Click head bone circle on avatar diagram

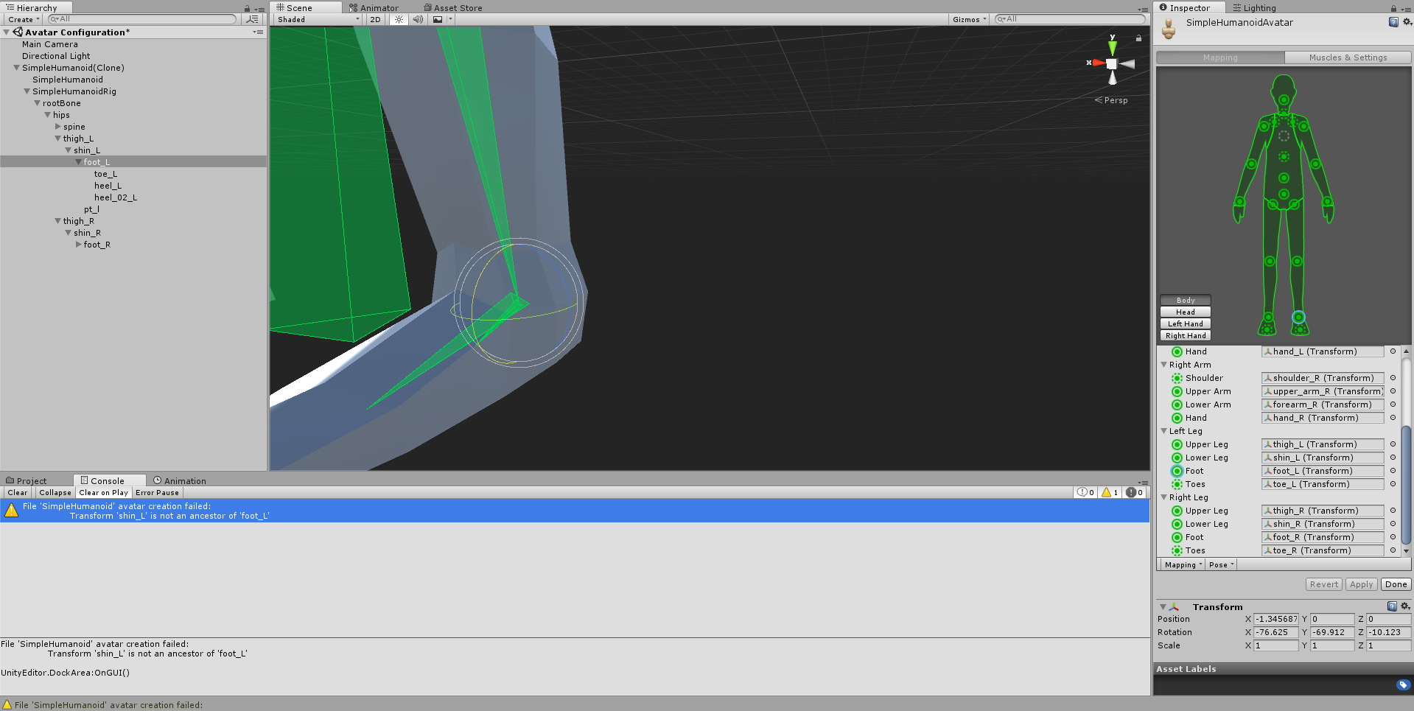(1284, 99)
